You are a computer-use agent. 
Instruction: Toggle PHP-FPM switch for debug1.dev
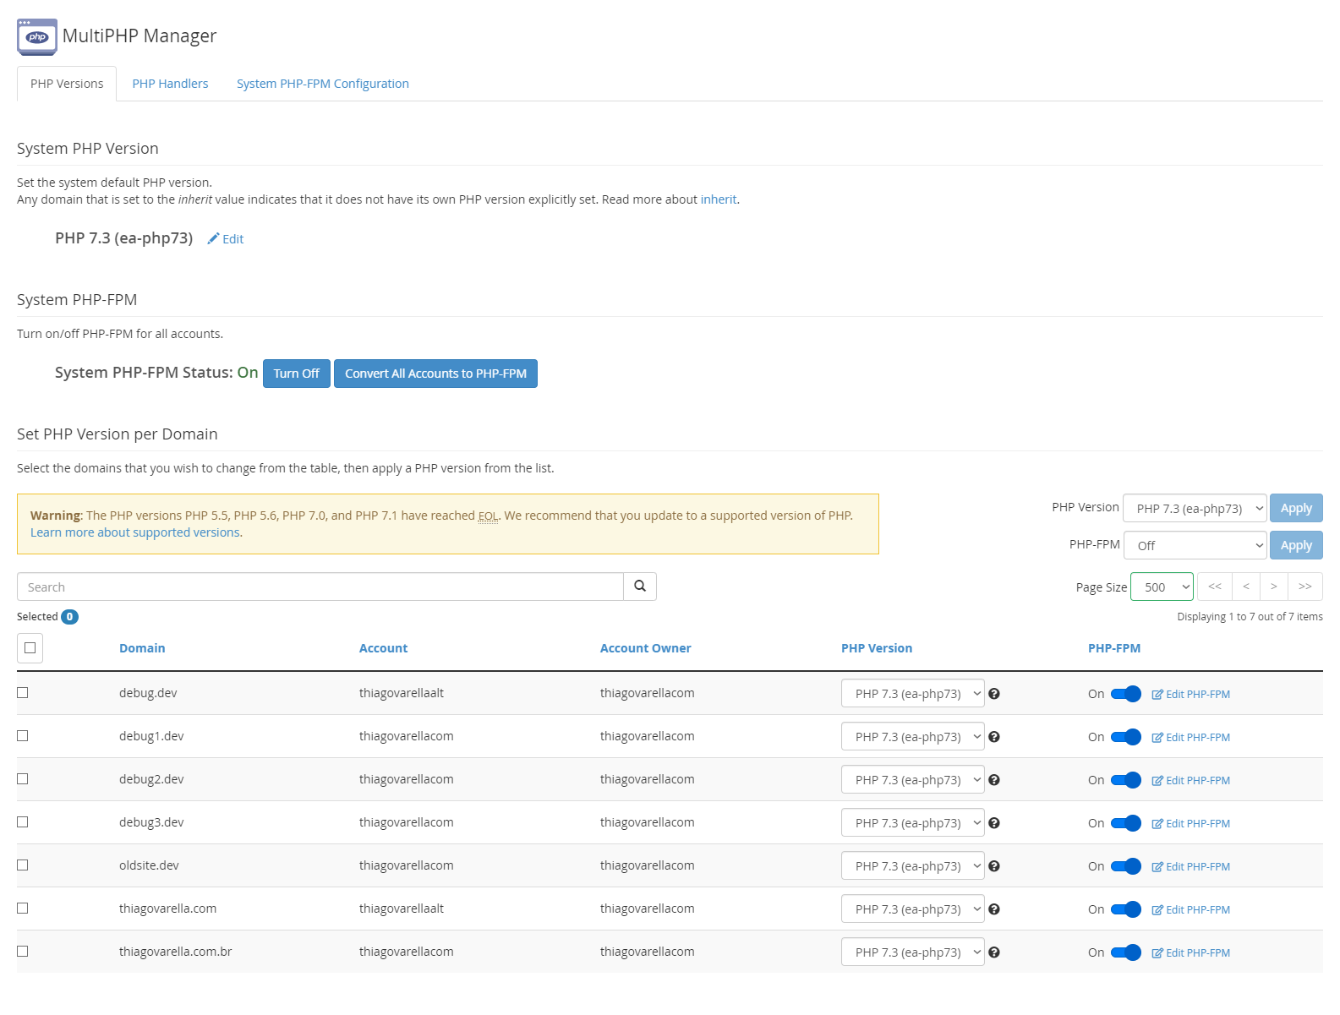[x=1125, y=737]
